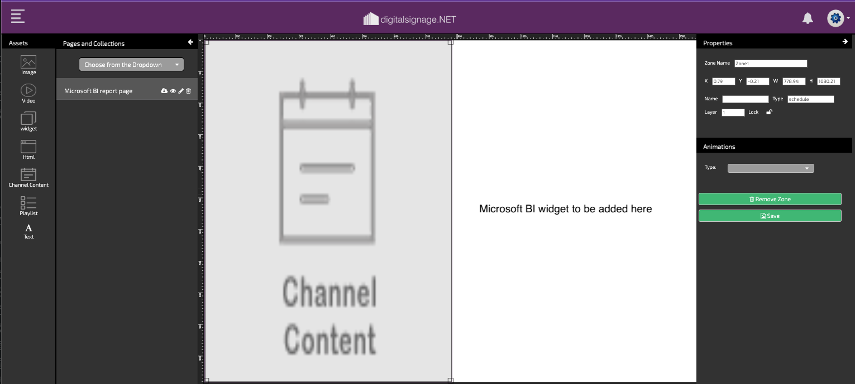Delete Microsoft BI report page with trash icon

pyautogui.click(x=188, y=91)
